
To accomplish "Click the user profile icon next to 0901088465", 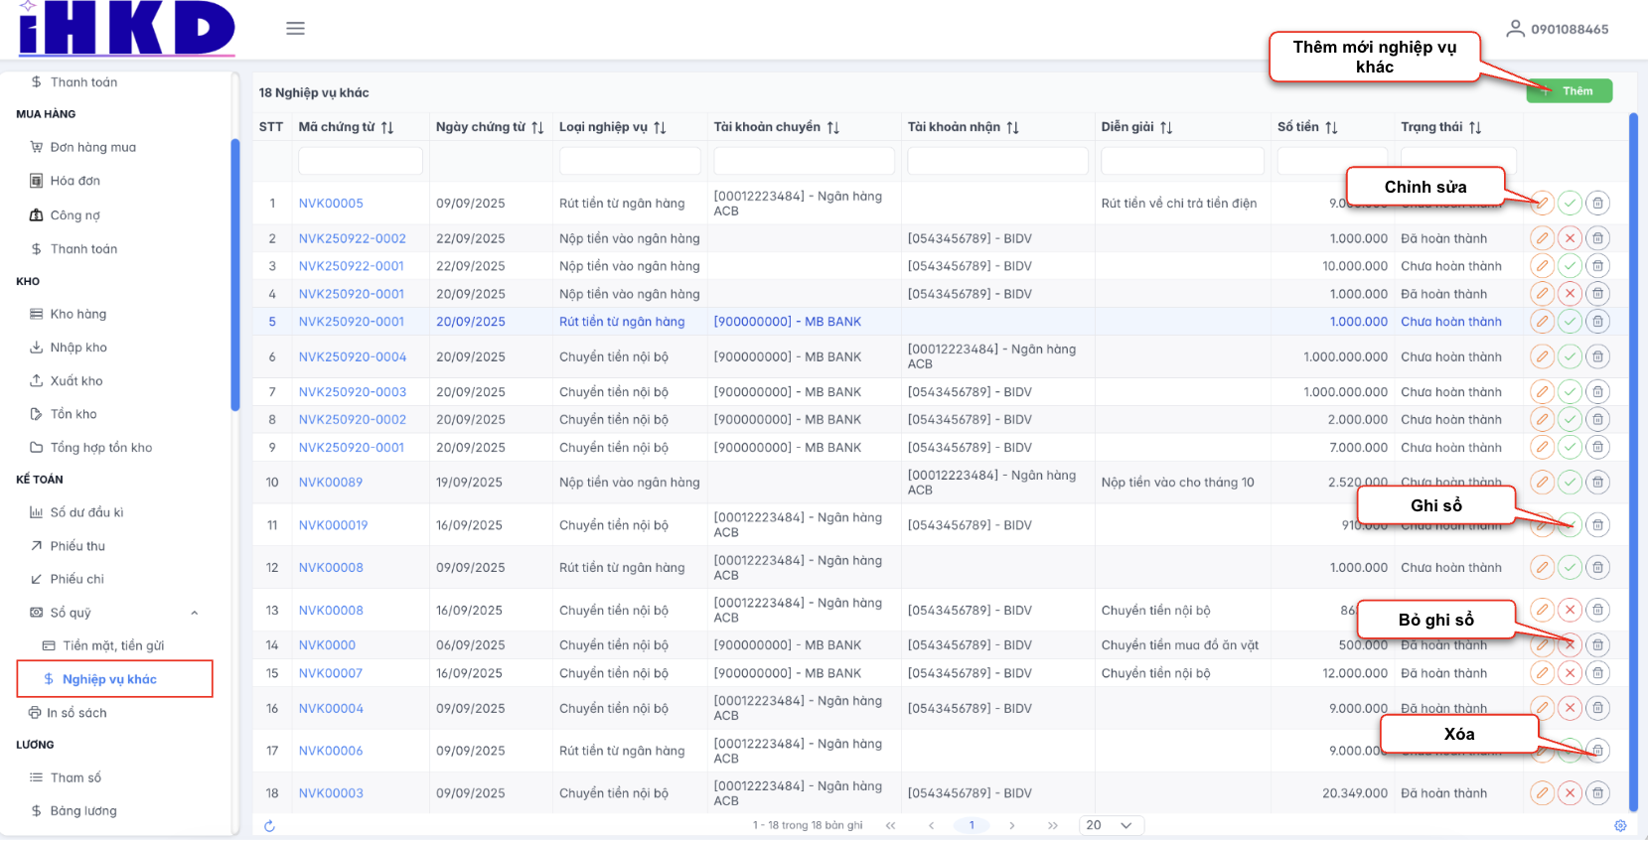I will [x=1515, y=29].
